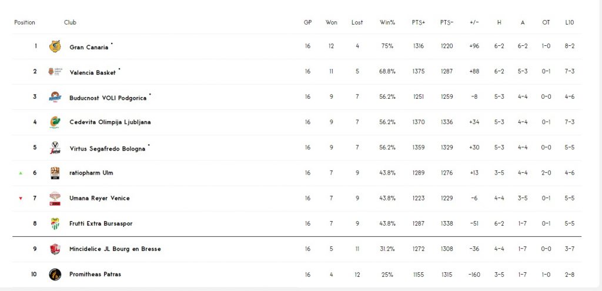Click the Promitheas Patras black logo

click(55, 275)
